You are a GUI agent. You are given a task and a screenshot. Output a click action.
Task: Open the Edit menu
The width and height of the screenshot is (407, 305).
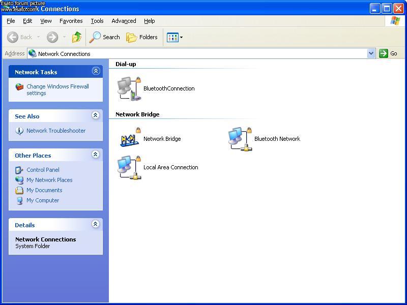[x=27, y=21]
